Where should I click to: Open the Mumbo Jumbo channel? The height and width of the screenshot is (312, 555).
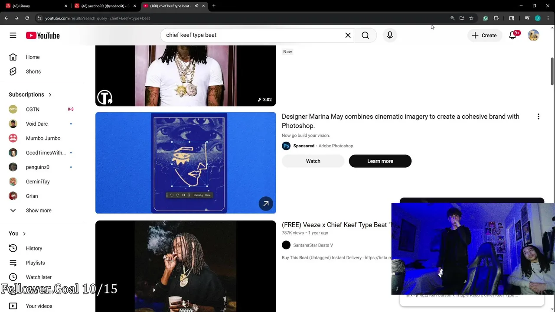[42, 138]
